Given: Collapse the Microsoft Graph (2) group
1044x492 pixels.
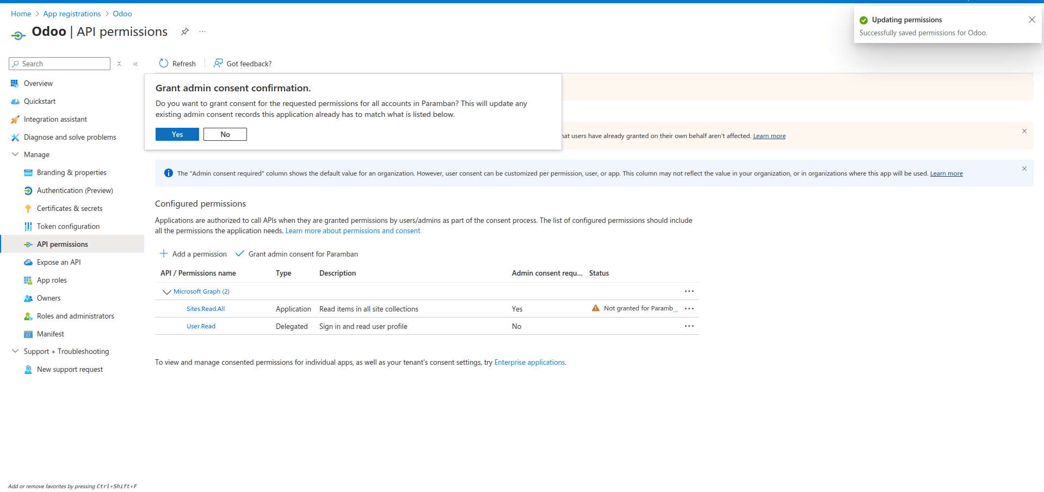Looking at the screenshot, I should click(166, 291).
